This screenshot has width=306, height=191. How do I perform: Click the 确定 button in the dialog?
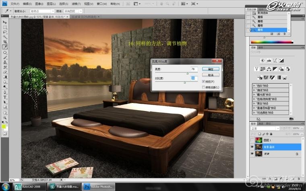pos(211,69)
